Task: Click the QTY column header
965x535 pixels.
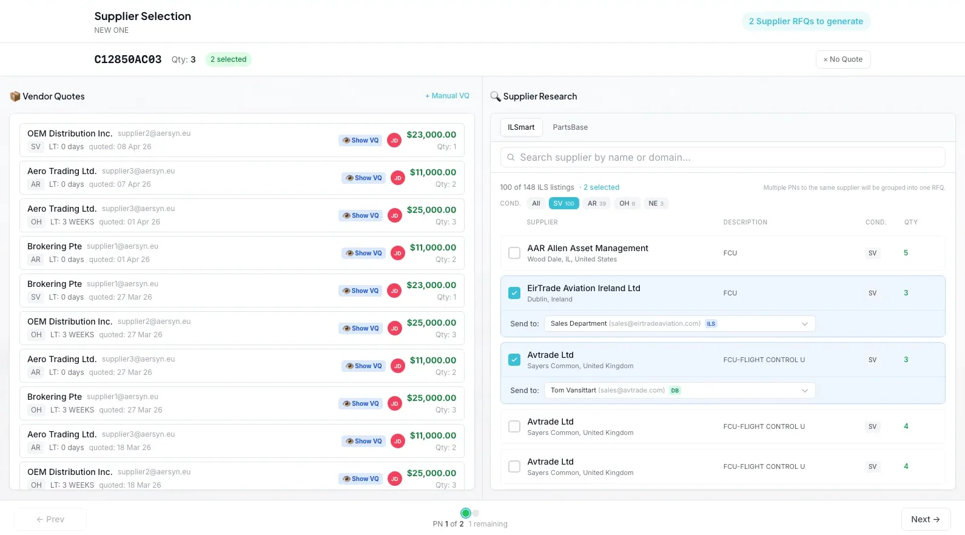Action: tap(911, 223)
